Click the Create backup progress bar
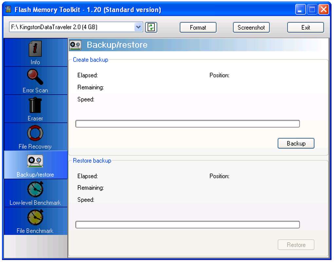 pos(187,124)
